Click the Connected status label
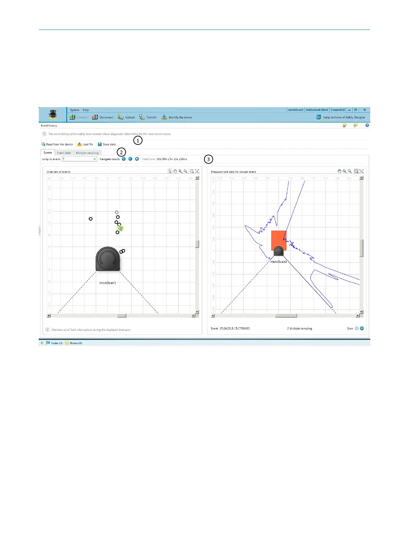 coord(338,110)
